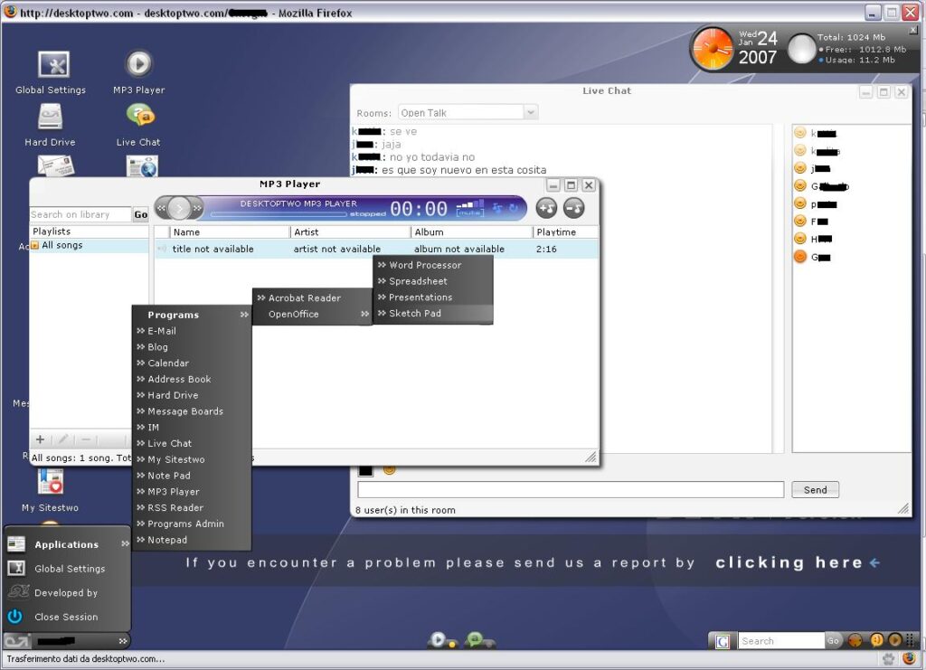Skip to next track in MP3 Player
926x670 pixels.
[x=197, y=208]
